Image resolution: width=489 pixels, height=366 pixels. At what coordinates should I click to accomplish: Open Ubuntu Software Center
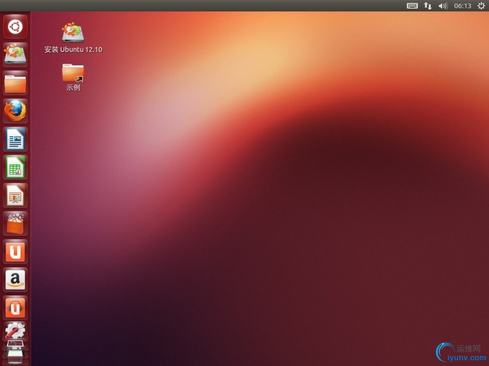[x=15, y=223]
